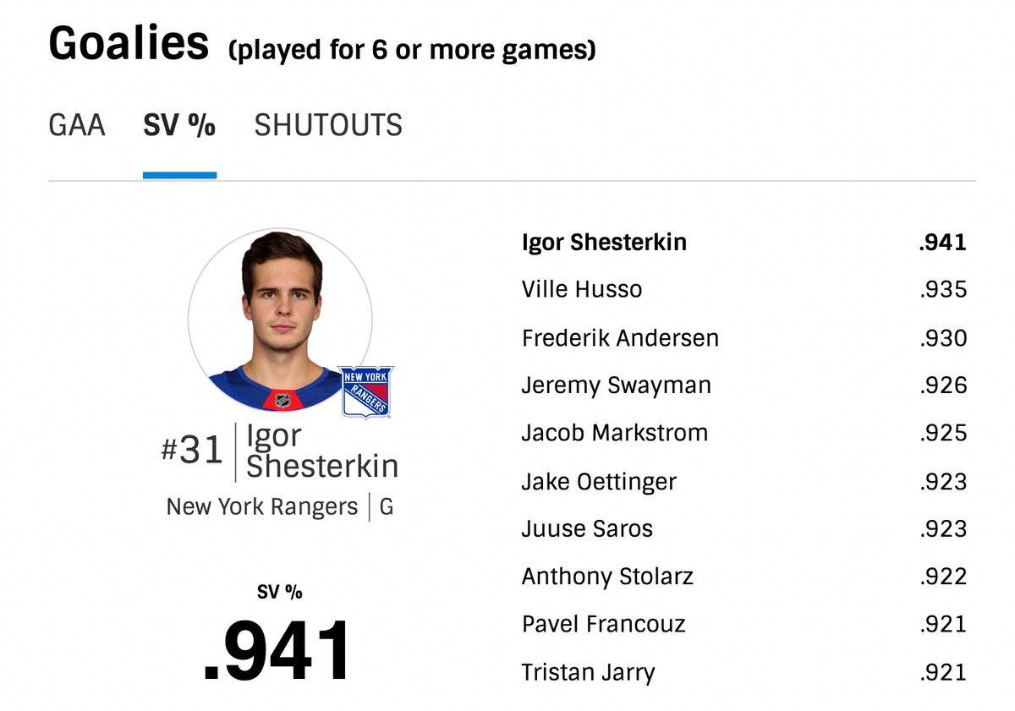Click the New York Rangers logo badge
The height and width of the screenshot is (711, 1015).
point(366,392)
